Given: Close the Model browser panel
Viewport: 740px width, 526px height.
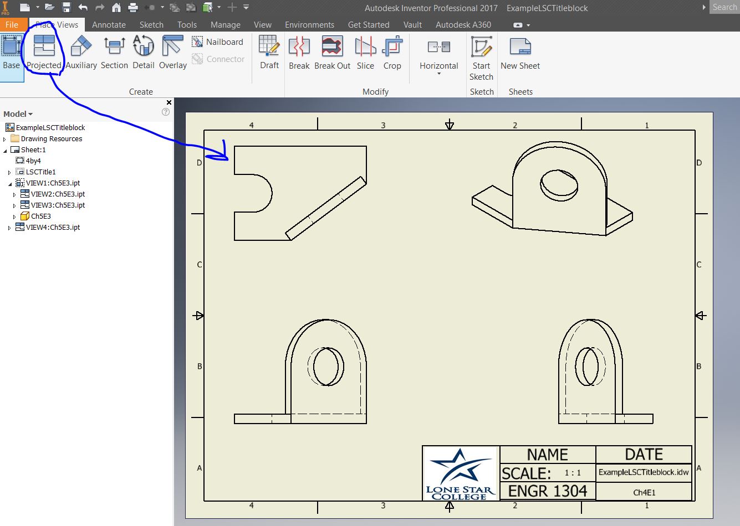Looking at the screenshot, I should [x=169, y=102].
